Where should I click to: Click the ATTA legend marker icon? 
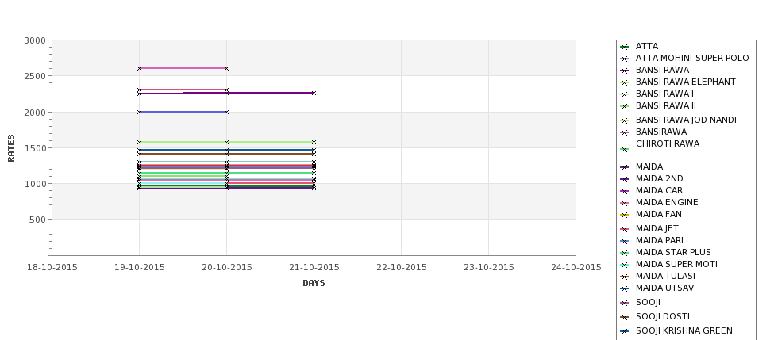pos(625,48)
